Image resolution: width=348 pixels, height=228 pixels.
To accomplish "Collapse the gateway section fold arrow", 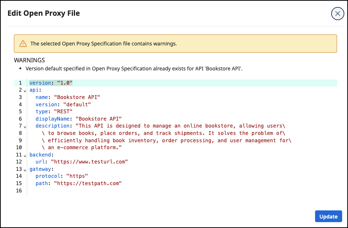I will point(25,169).
